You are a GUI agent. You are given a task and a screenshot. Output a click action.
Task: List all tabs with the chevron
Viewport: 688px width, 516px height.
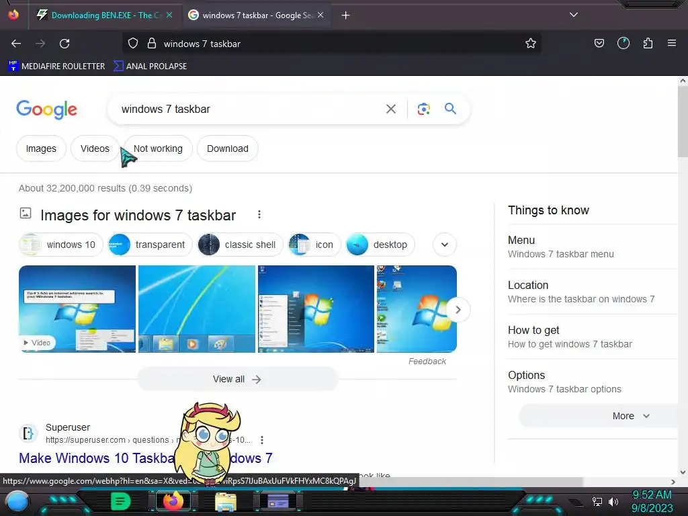(574, 15)
